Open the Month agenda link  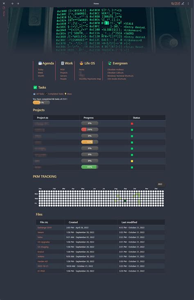(41, 76)
